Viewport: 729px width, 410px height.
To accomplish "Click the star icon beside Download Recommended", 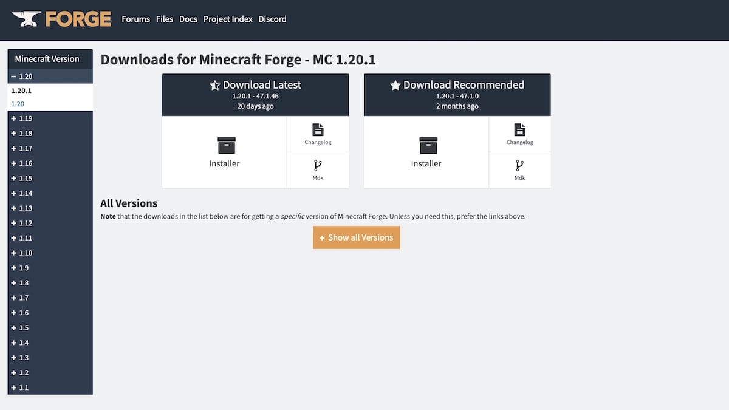I will point(395,85).
